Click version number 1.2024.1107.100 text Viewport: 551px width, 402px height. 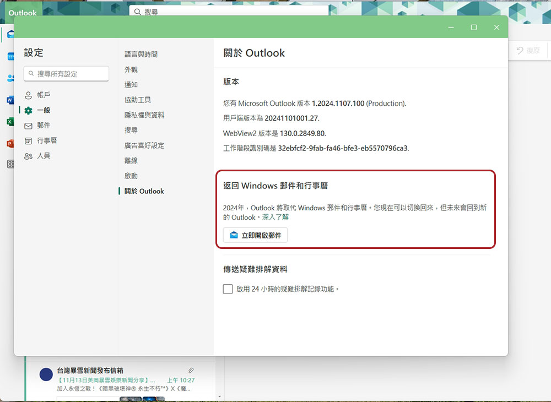(338, 104)
